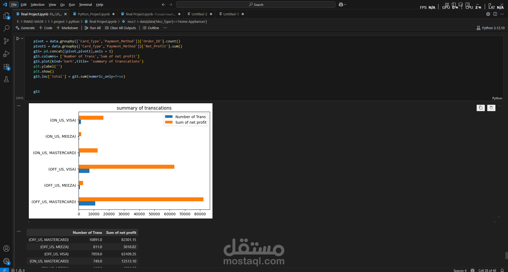Image resolution: width=508 pixels, height=272 pixels.
Task: Click the remote window status icon
Action: [x=4, y=270]
